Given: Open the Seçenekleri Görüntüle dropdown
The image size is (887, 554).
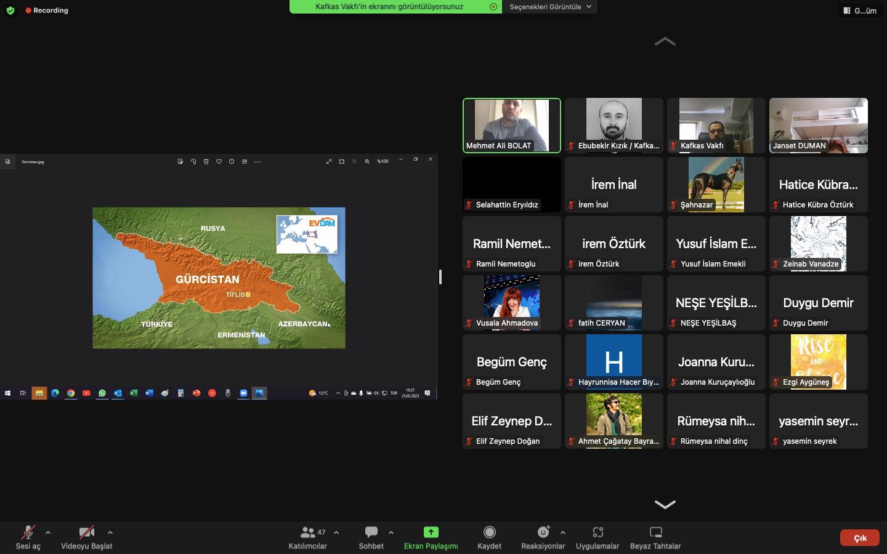Looking at the screenshot, I should (549, 7).
